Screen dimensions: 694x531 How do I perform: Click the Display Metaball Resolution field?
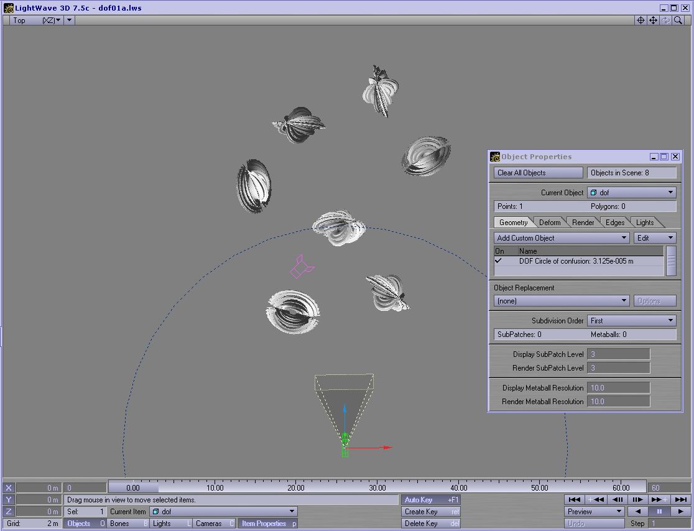(x=618, y=387)
